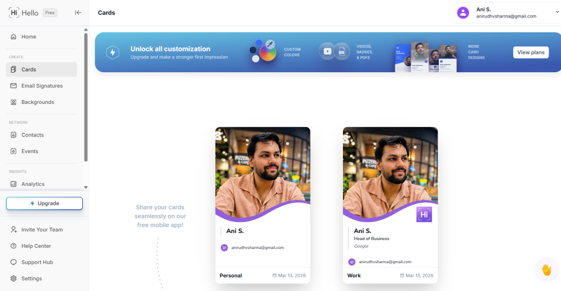561x291 pixels.
Task: Click the video play icon in the banner
Action: [327, 51]
